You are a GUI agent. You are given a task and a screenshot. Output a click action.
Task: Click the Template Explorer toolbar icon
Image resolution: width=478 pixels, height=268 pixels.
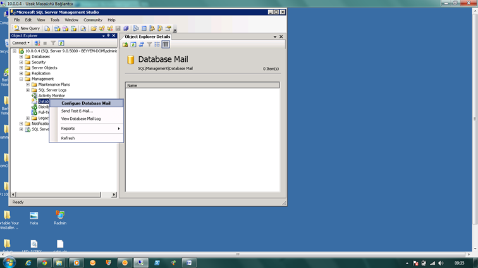(x=160, y=28)
